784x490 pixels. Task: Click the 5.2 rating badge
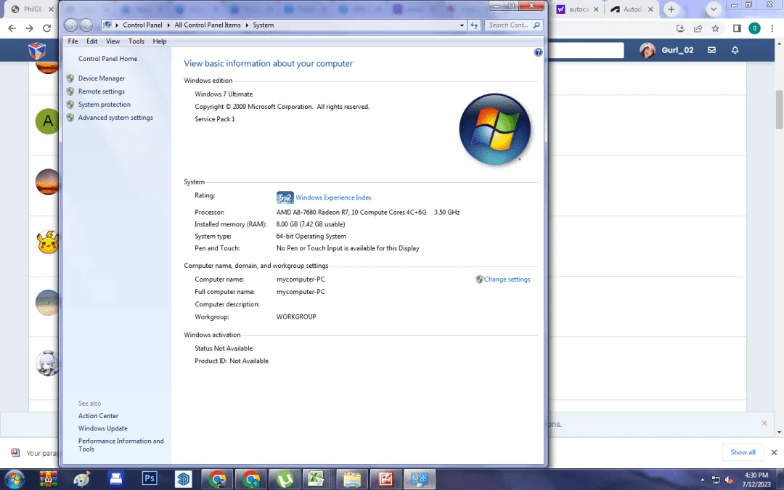tap(285, 197)
